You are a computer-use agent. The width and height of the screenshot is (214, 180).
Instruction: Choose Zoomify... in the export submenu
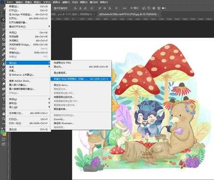(81, 119)
